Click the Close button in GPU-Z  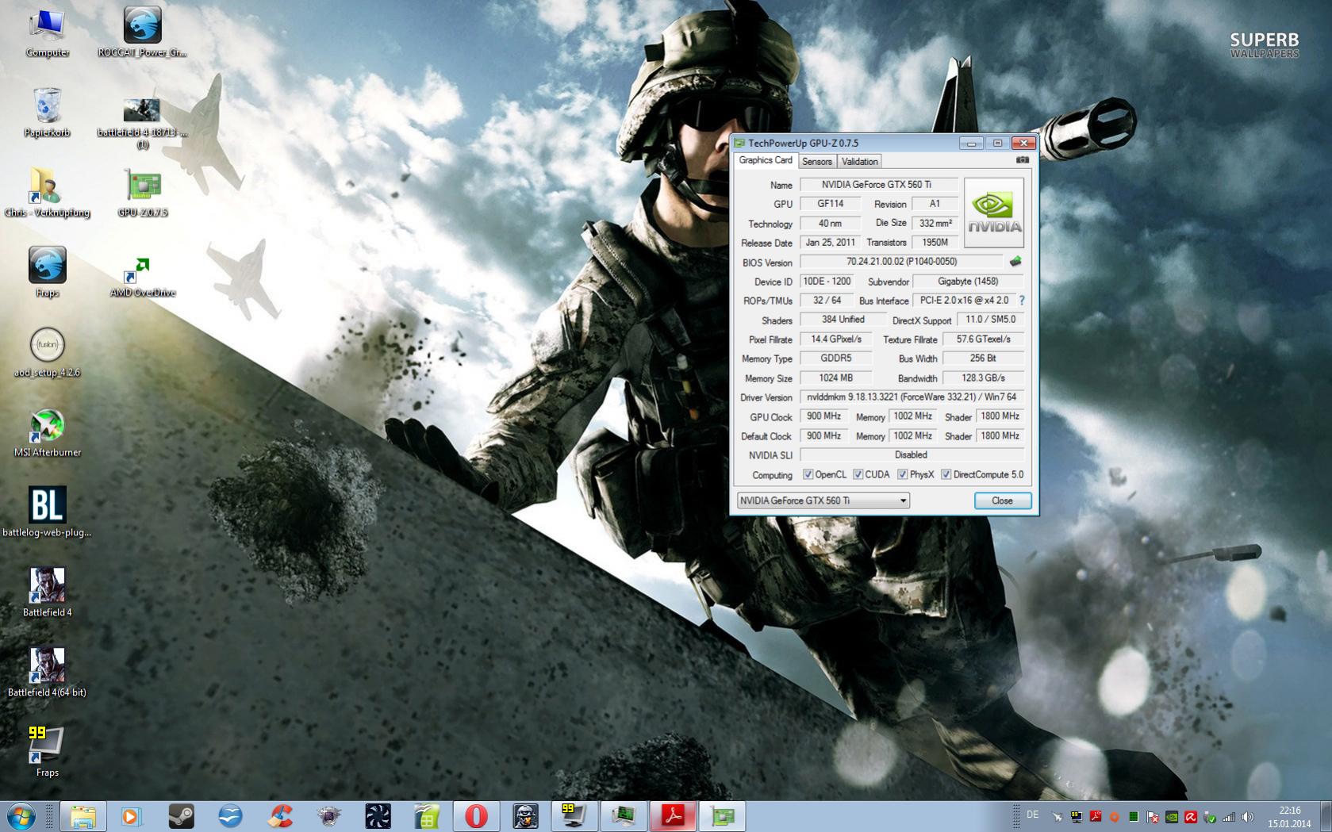[1002, 500]
